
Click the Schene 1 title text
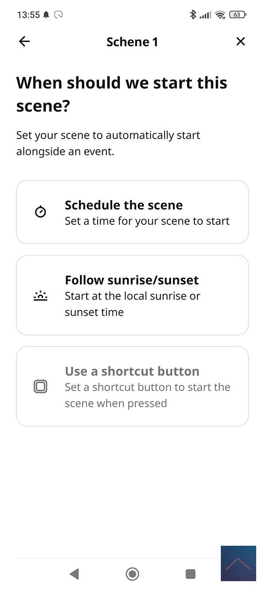(x=132, y=42)
